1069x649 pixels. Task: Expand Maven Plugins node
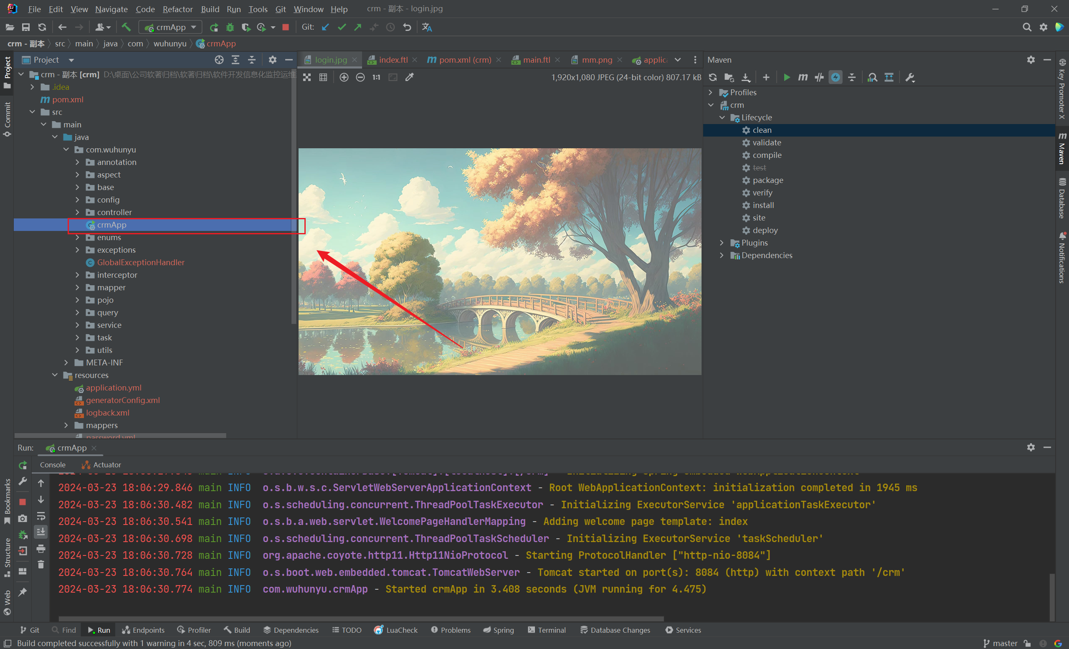pyautogui.click(x=722, y=243)
